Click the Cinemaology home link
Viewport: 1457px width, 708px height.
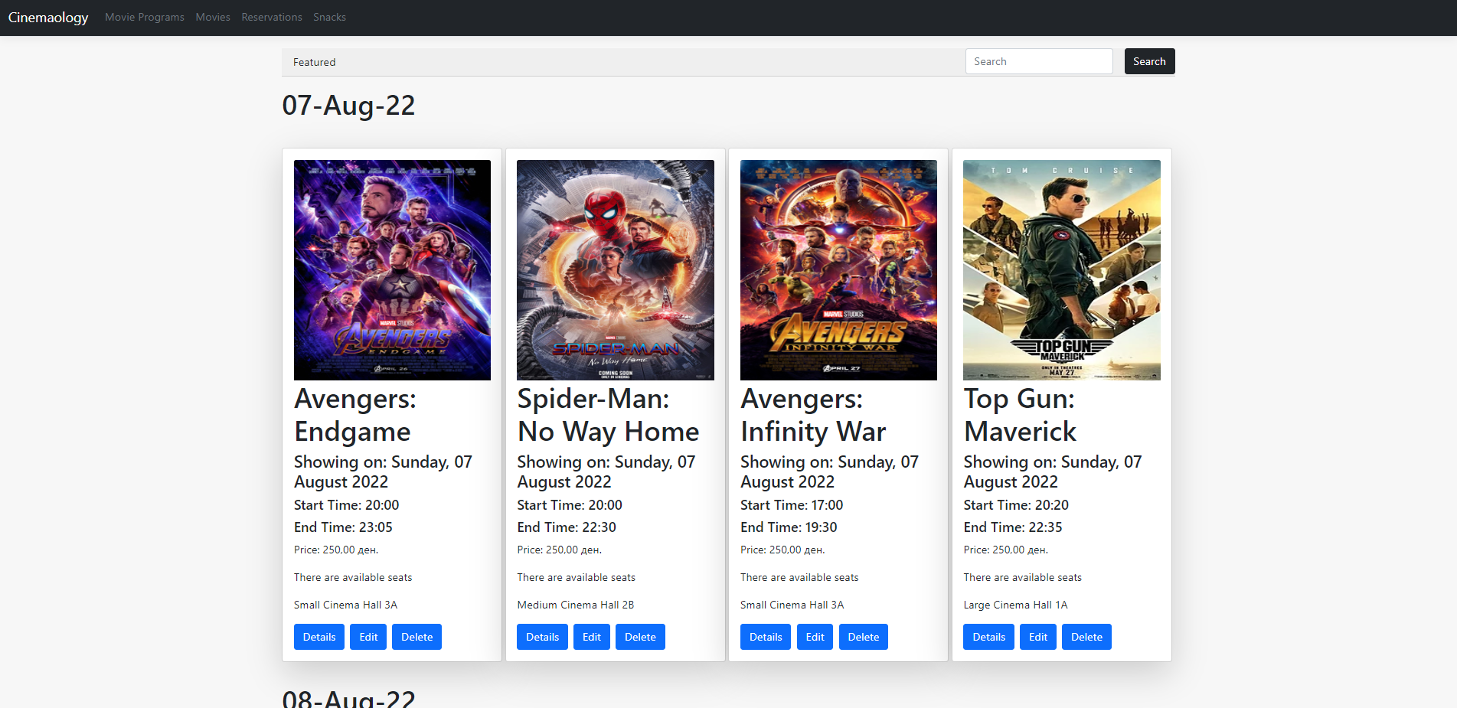[x=47, y=17]
